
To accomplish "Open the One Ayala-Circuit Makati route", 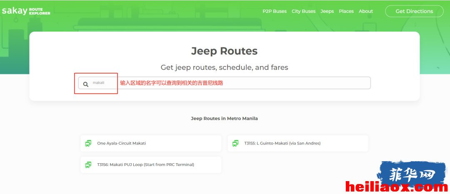I will (151, 143).
